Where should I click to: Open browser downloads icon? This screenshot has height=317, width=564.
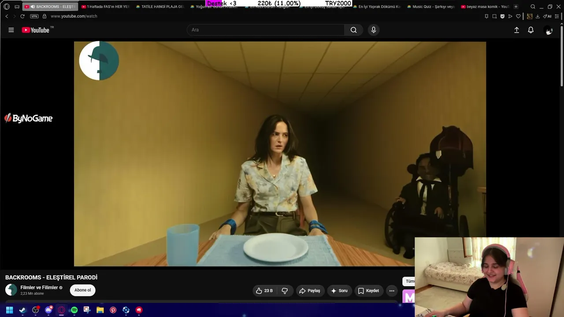pos(538,16)
